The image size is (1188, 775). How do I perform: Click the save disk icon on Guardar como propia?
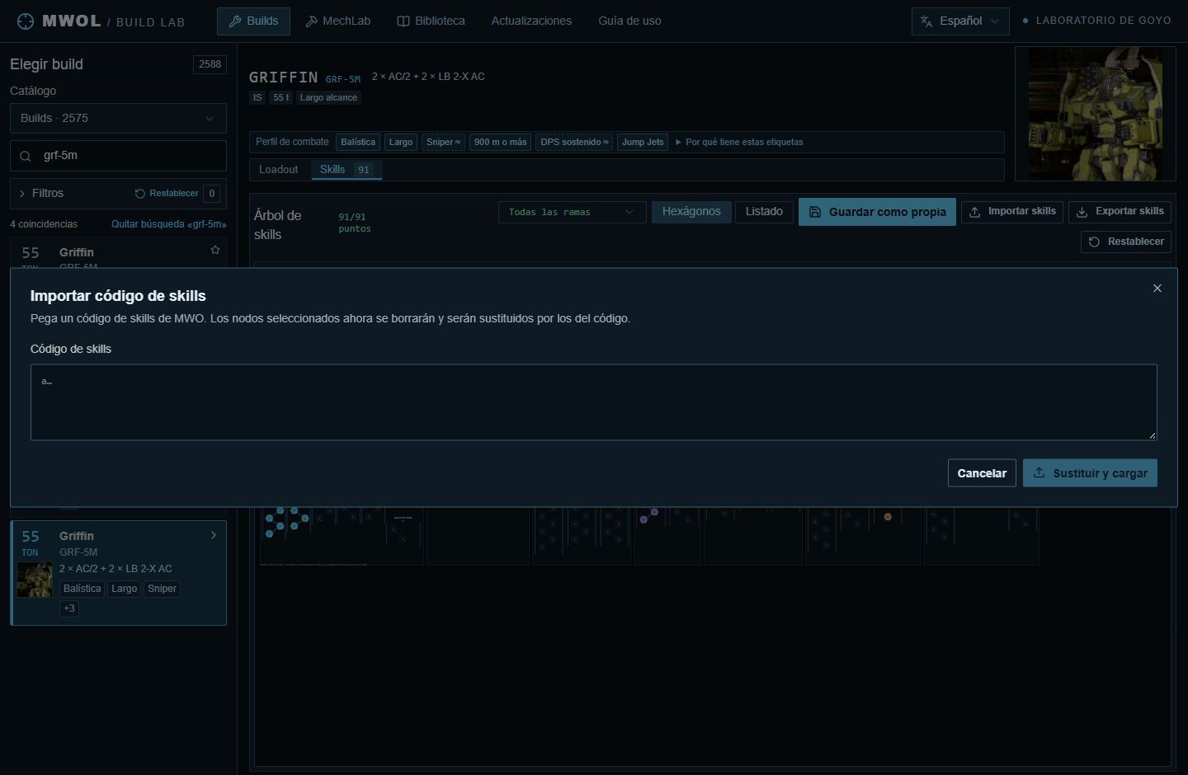pos(815,212)
